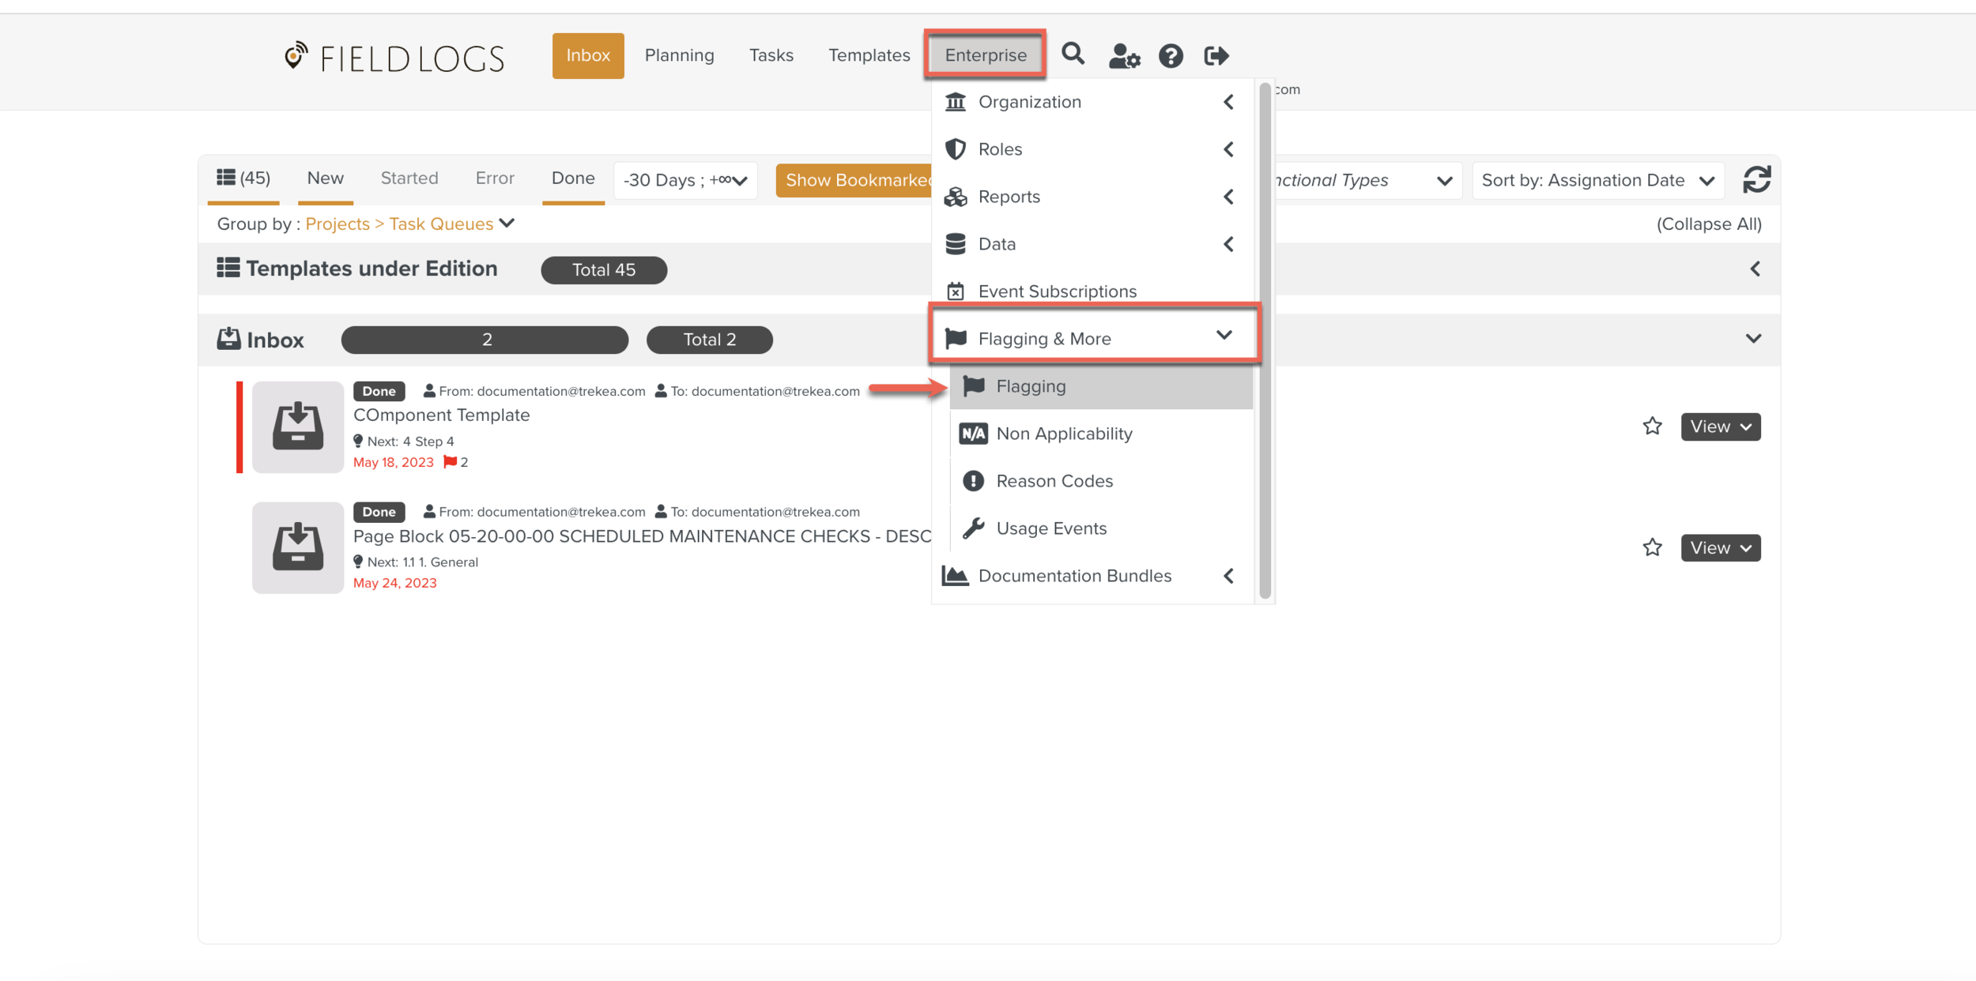The width and height of the screenshot is (1976, 981).
Task: Click the Roles shield icon
Action: [x=956, y=149]
